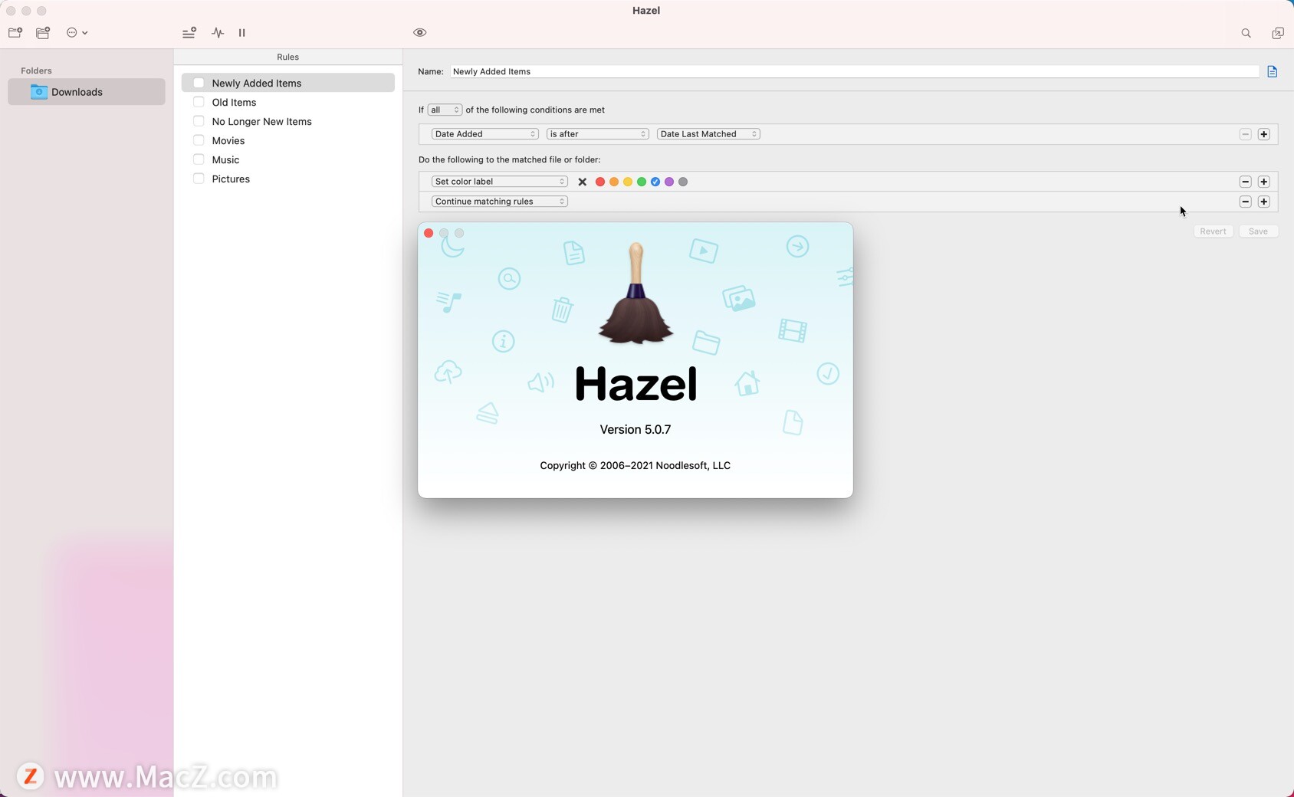Click the Save button
Screen dimensions: 1294x797
click(x=1258, y=231)
